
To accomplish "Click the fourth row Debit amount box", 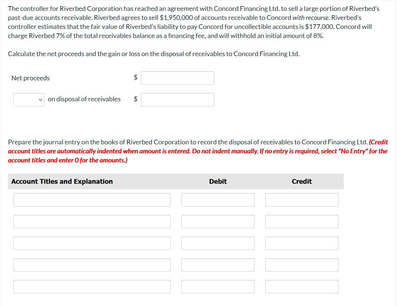I will [x=217, y=264].
